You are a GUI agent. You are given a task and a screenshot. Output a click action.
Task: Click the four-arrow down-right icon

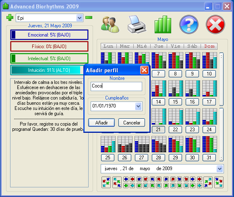pyautogui.click(x=219, y=182)
